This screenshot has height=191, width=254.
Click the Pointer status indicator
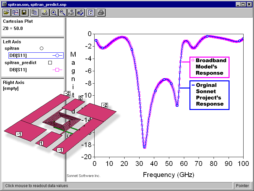(x=243, y=186)
